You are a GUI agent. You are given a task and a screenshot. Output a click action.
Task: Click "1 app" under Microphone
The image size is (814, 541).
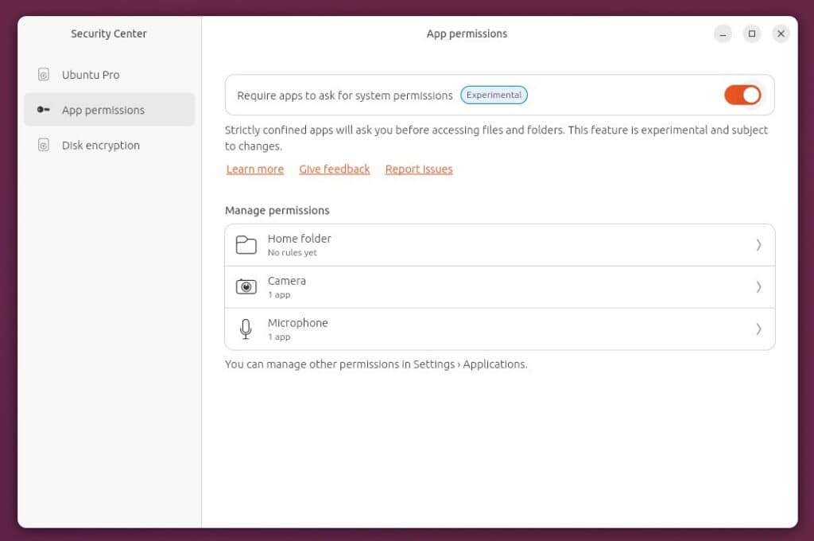tap(279, 337)
